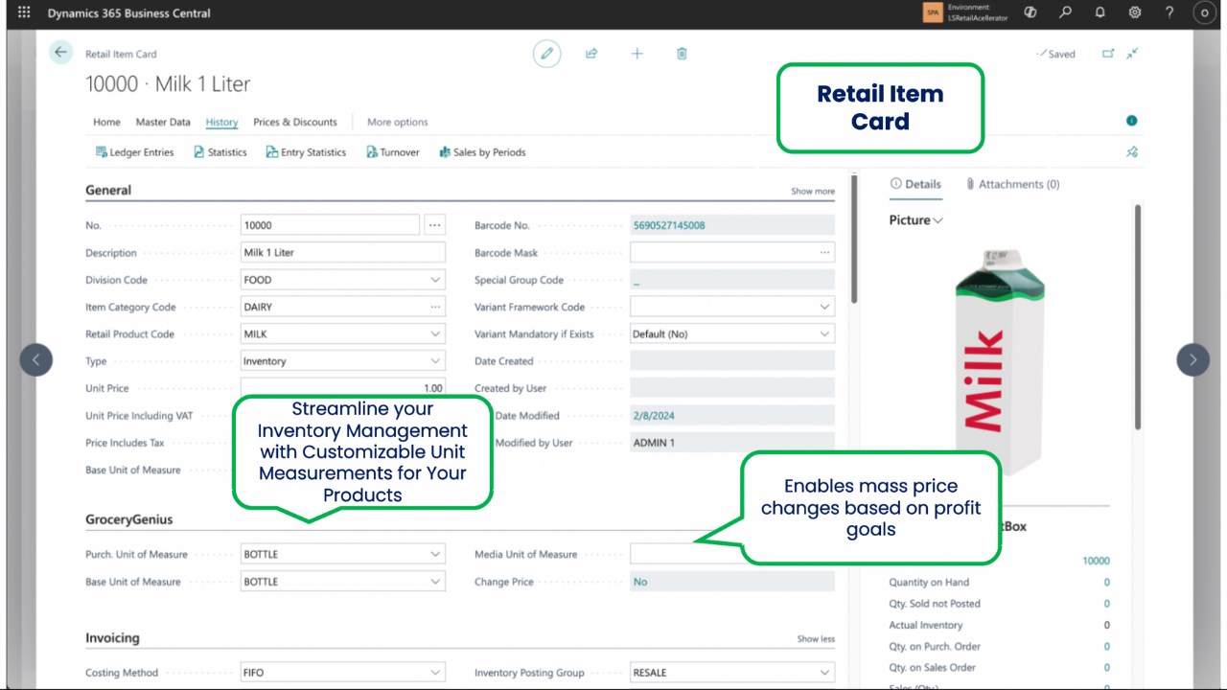Go to next slide arrow
This screenshot has width=1227, height=690.
(1192, 360)
